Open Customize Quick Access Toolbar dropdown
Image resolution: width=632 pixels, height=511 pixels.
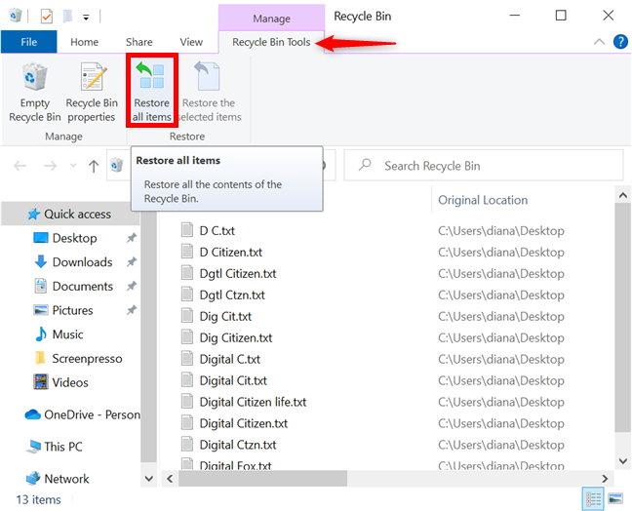(x=86, y=18)
